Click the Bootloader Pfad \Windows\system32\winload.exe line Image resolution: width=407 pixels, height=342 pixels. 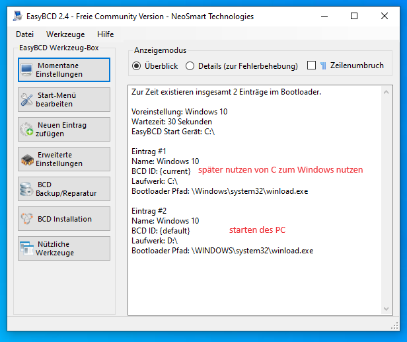pos(219,191)
